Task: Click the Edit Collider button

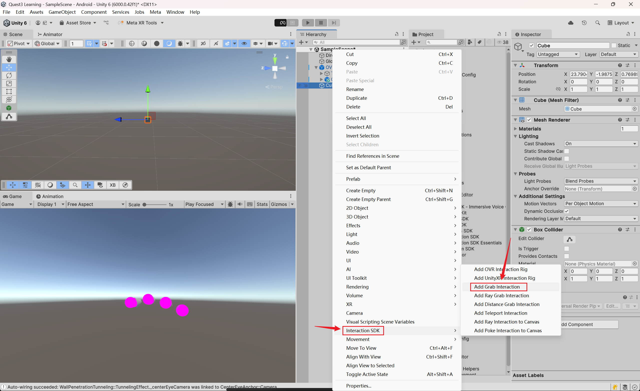Action: (x=569, y=239)
